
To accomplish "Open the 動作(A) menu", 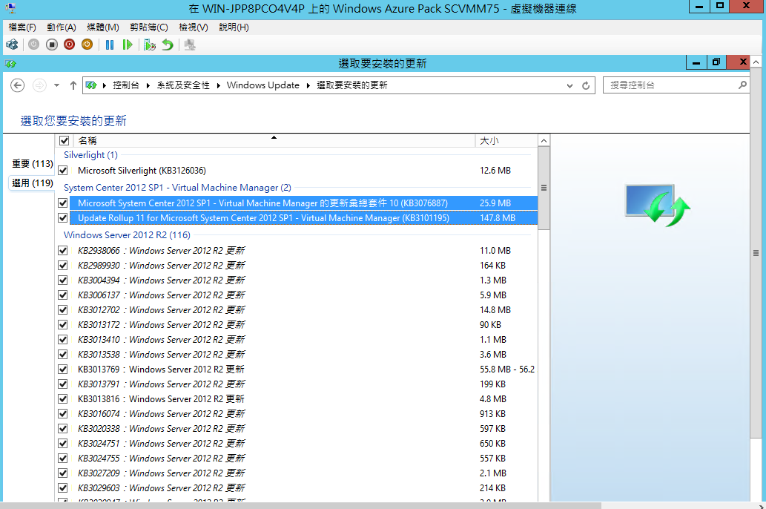I will pyautogui.click(x=62, y=27).
